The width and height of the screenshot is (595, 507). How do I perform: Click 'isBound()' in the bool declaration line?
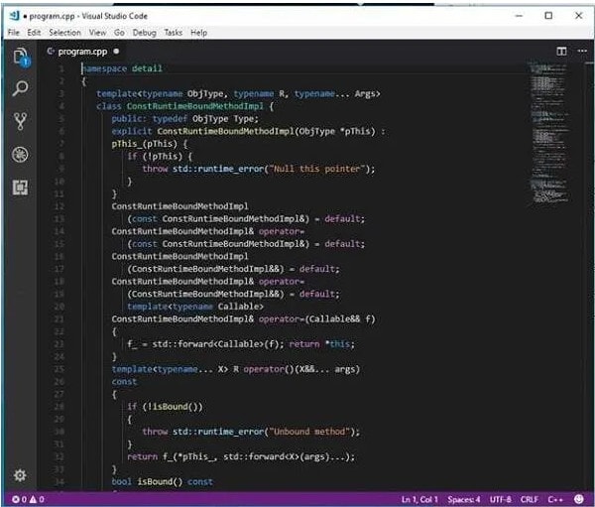(x=160, y=481)
